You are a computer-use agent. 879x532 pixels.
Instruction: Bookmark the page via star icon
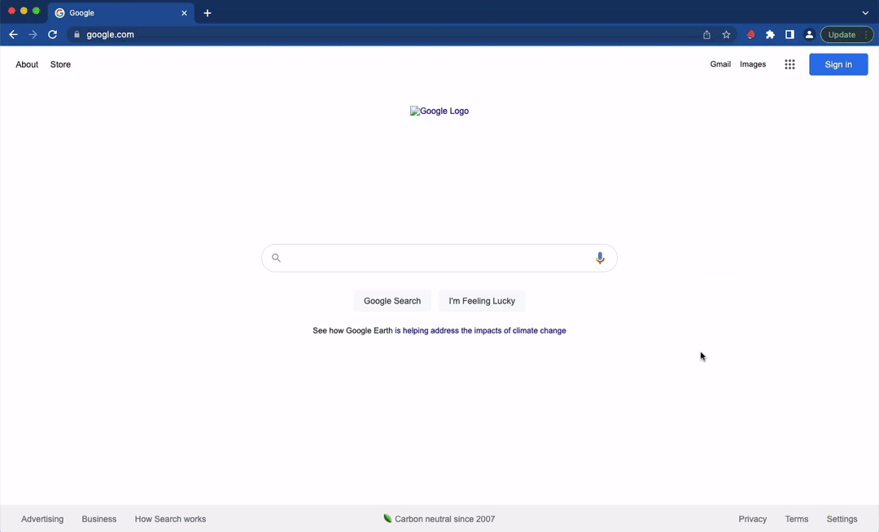(726, 34)
